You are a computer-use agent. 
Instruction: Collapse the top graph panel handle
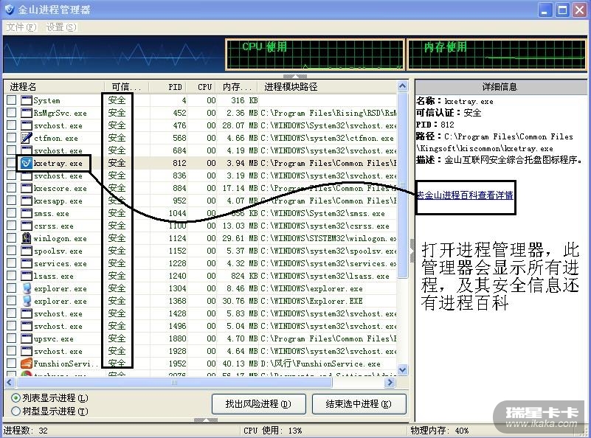pos(294,76)
